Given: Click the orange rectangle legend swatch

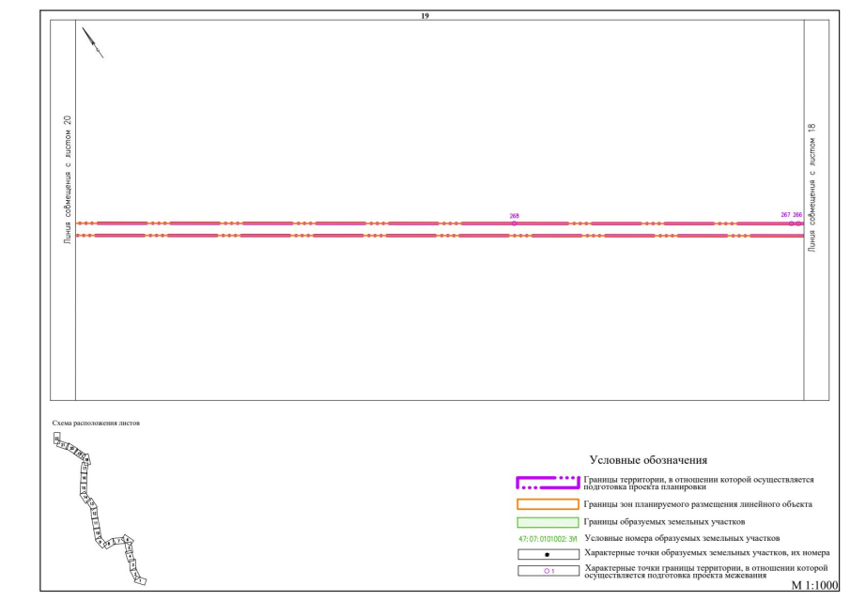Looking at the screenshot, I should 547,504.
